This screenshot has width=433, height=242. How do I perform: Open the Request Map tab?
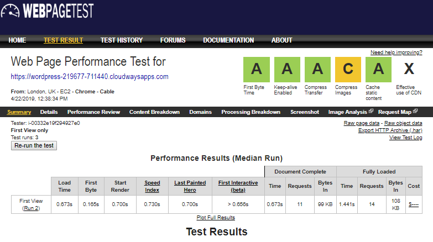point(395,112)
